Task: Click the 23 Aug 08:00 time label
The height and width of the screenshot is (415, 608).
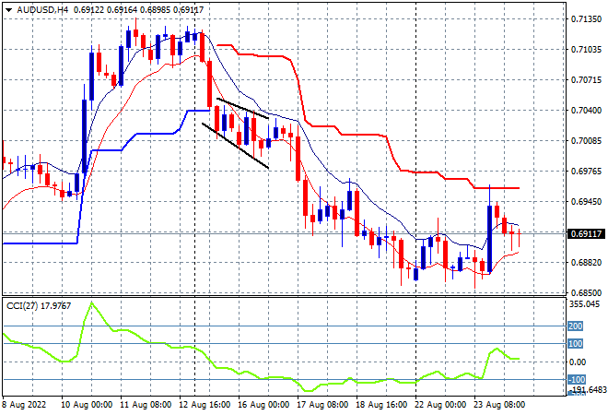Action: 499,405
